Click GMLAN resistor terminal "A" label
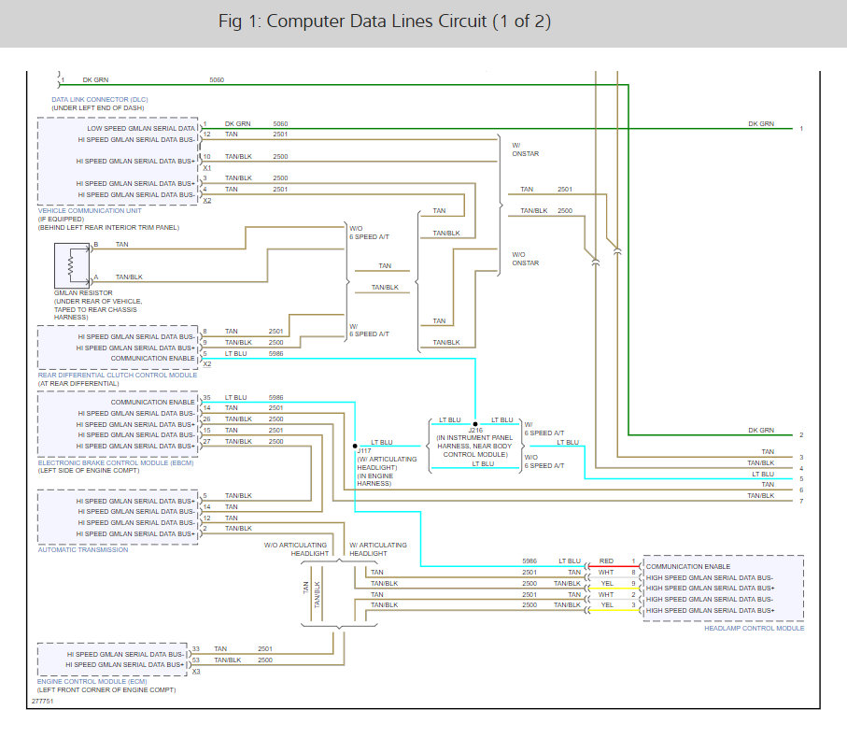 pos(95,277)
